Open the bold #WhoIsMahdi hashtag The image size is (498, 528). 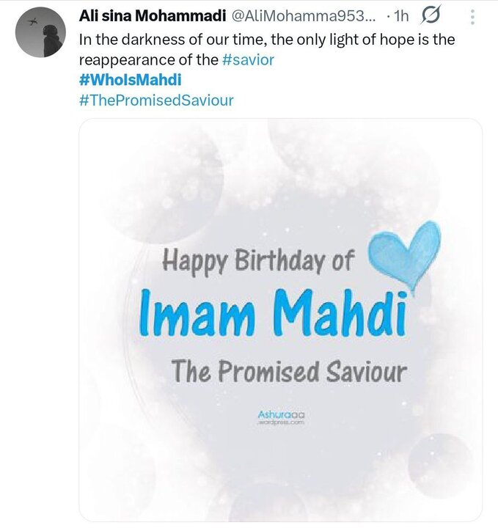[129, 80]
